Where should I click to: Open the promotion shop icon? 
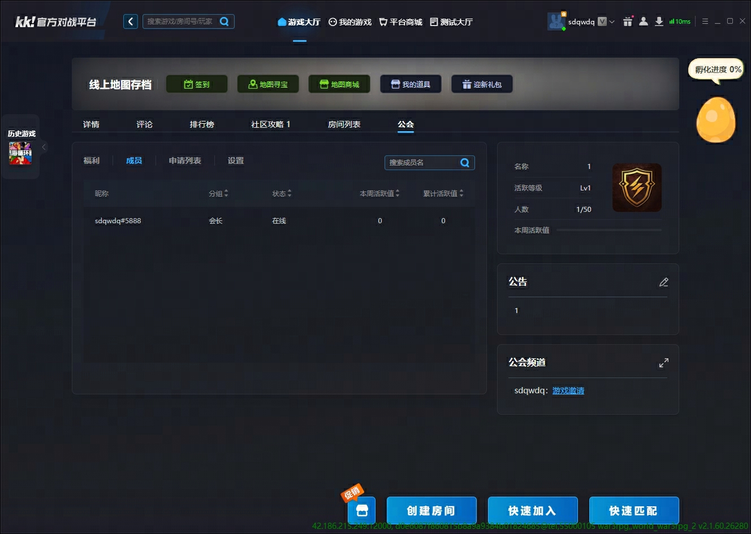[362, 511]
